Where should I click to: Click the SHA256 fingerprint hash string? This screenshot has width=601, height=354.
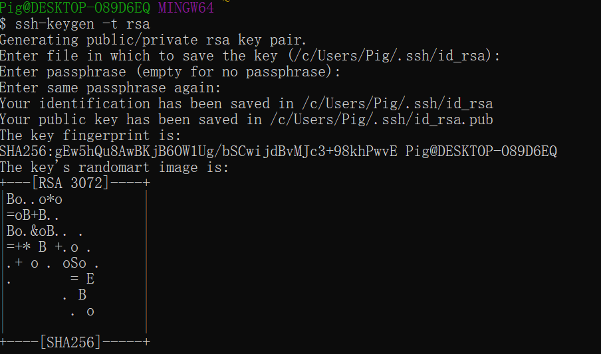tap(199, 151)
